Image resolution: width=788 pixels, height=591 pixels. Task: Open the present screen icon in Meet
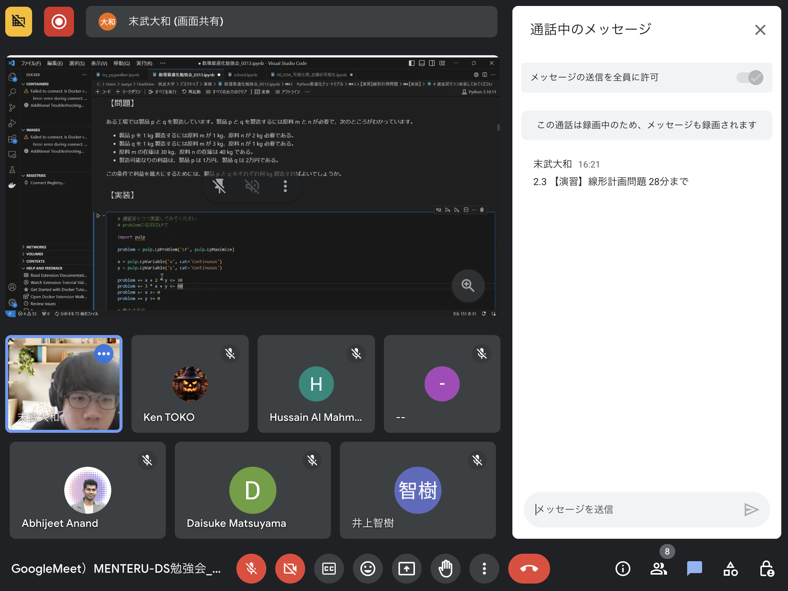pyautogui.click(x=406, y=569)
